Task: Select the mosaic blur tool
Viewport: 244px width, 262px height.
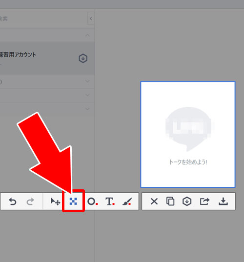Action: [x=73, y=201]
